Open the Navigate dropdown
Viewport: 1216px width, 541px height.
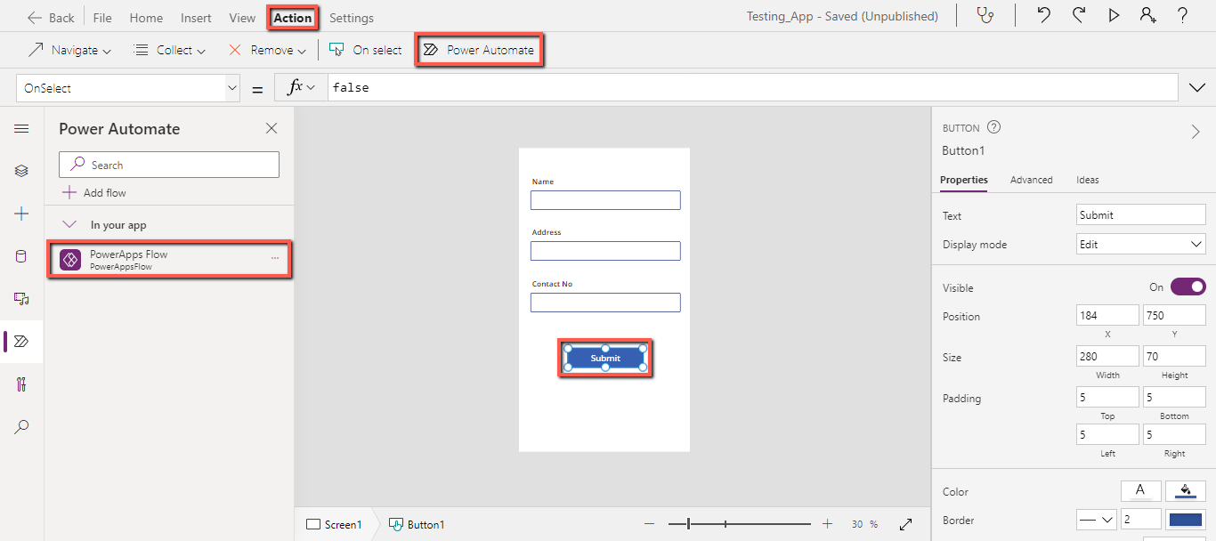[70, 50]
